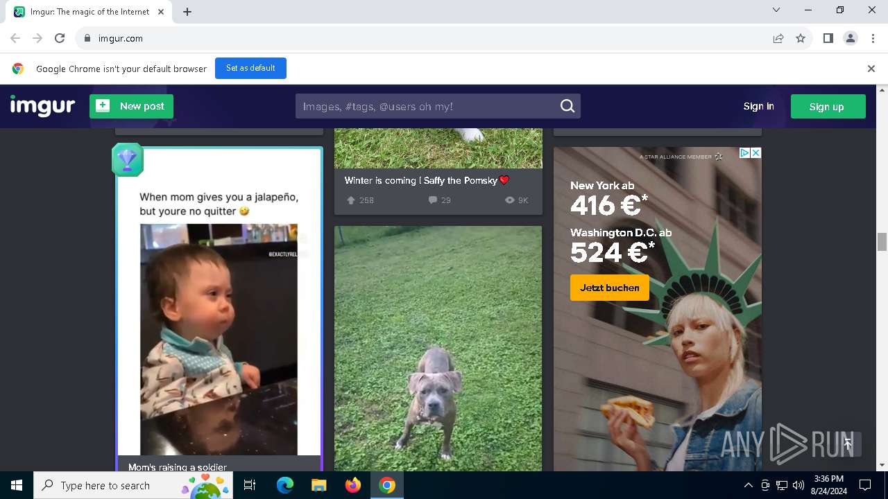888x499 pixels.
Task: Dismiss the default browser notification bar
Action: click(871, 69)
